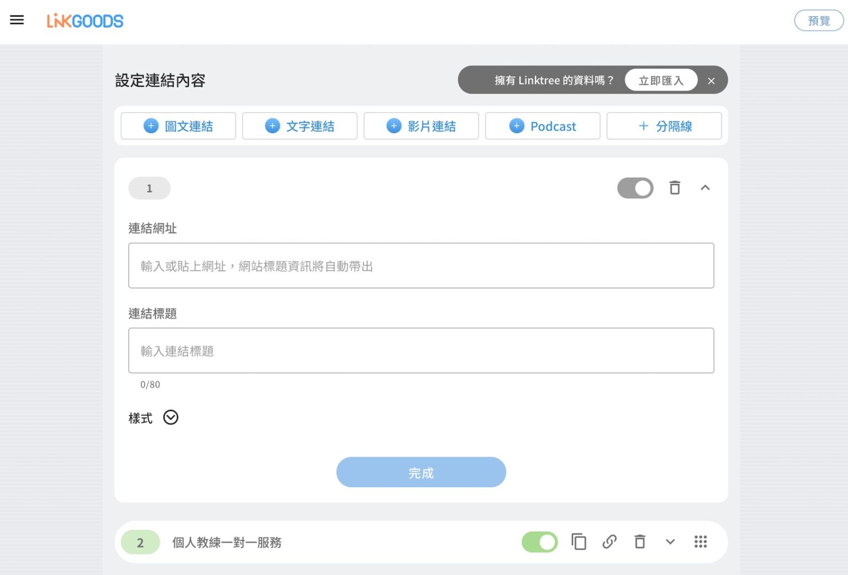
Task: Dismiss the Linktree banner with the × button
Action: (x=712, y=81)
